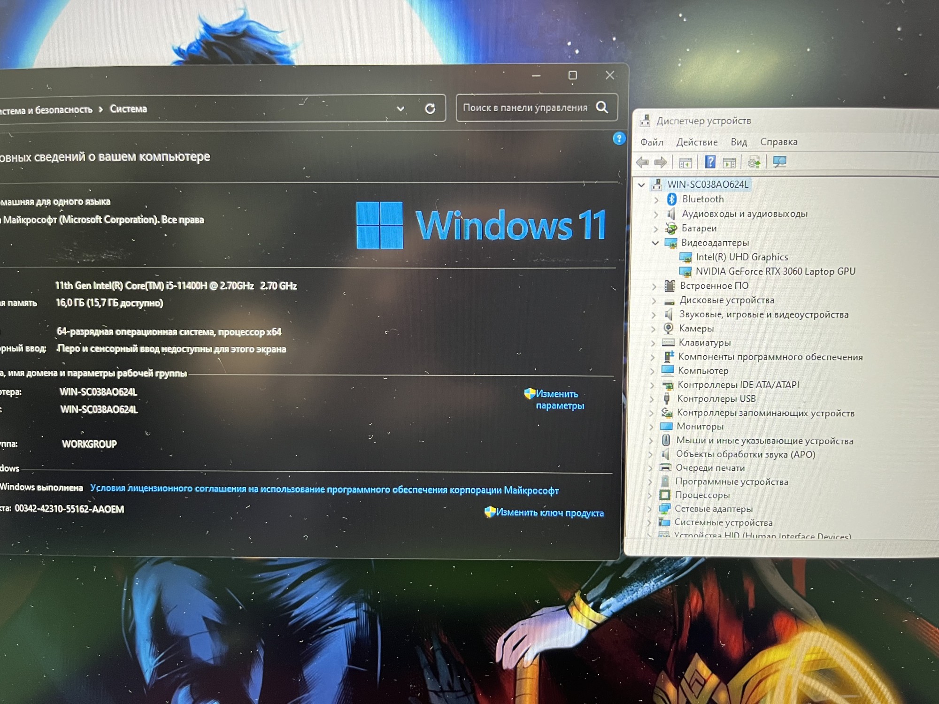Image resolution: width=939 pixels, height=704 pixels.
Task: Expand the Bluetooth device category
Action: coord(656,200)
